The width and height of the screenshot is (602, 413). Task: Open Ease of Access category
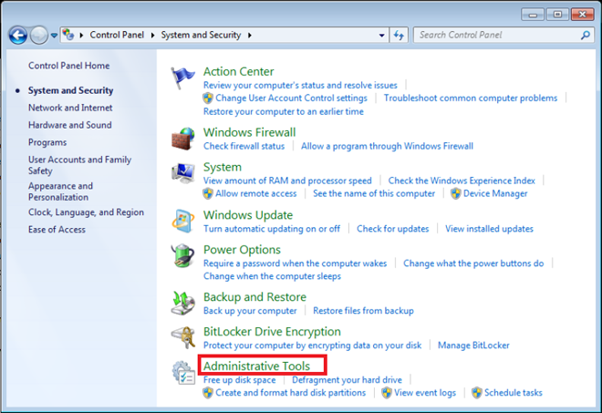(57, 230)
